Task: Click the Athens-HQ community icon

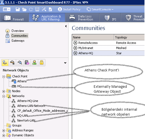Action: [x=75, y=53]
